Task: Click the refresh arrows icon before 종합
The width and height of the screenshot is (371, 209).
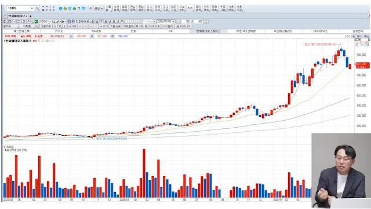Action: [x=90, y=8]
